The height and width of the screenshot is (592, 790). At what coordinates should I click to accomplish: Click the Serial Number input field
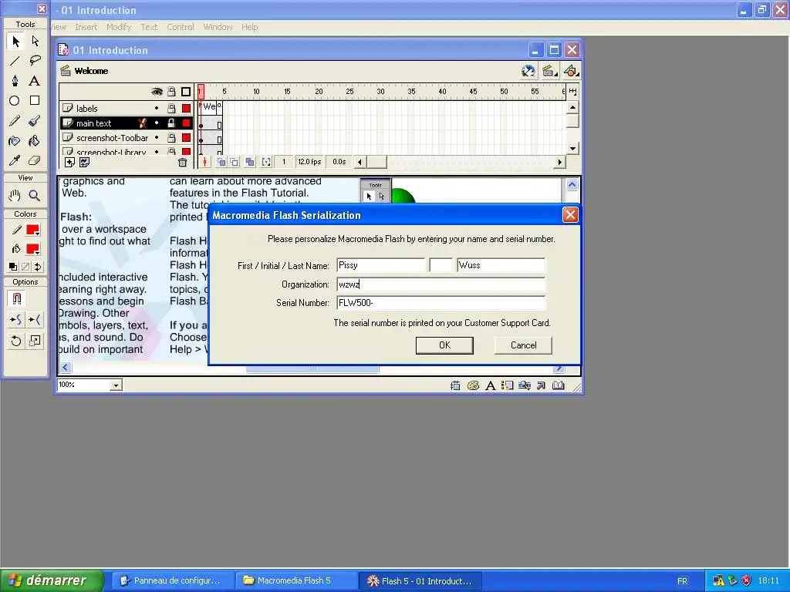[441, 302]
